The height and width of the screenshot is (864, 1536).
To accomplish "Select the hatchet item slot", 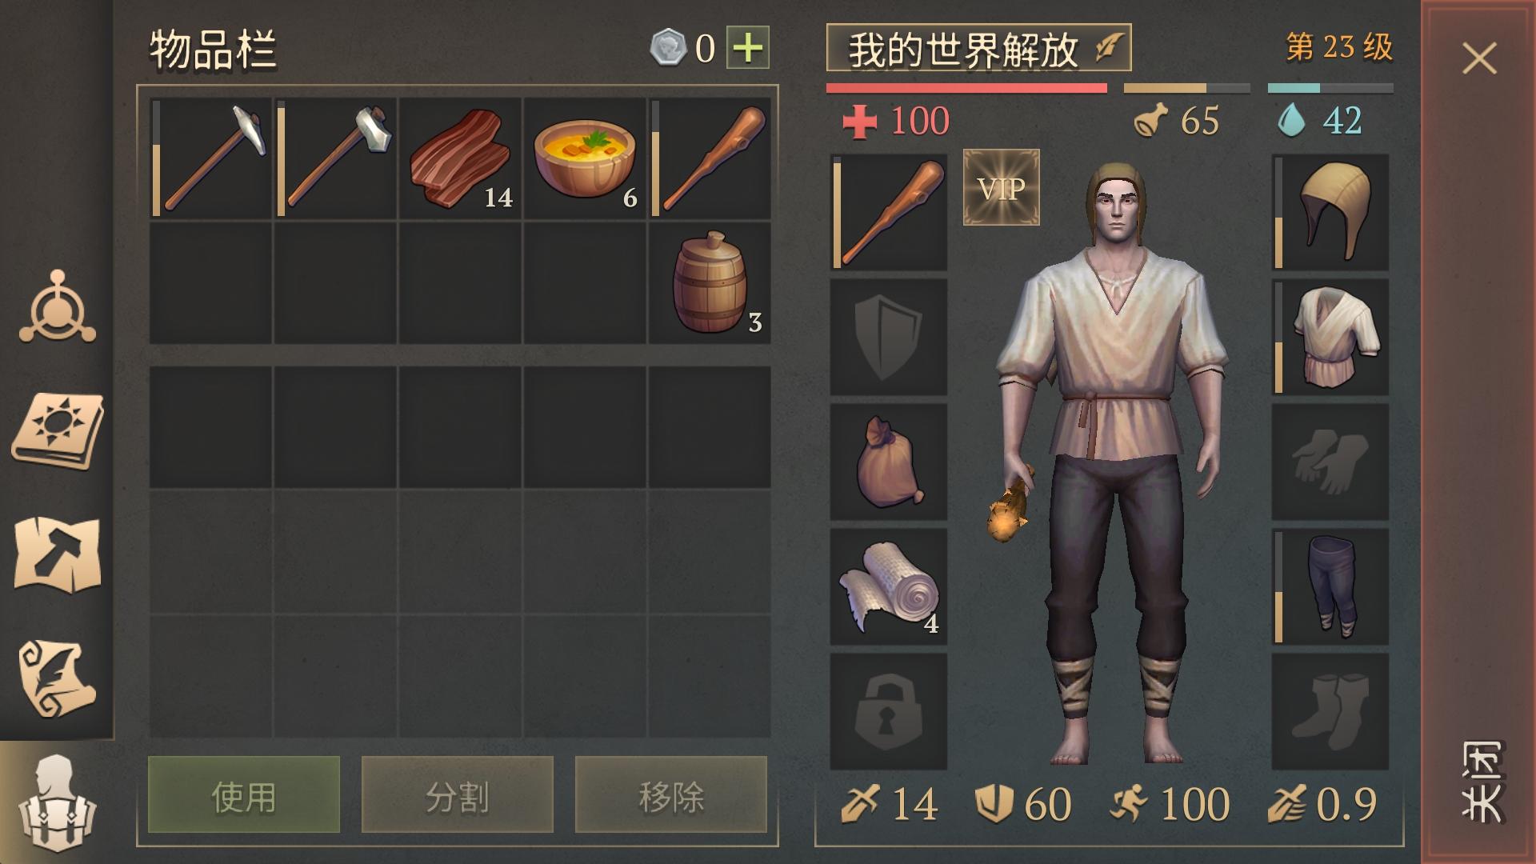I will click(336, 158).
